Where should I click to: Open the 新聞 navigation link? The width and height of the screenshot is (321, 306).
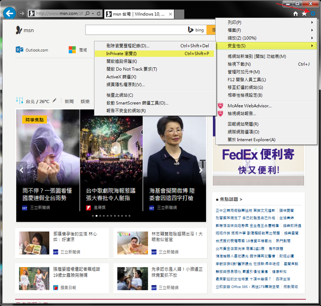coord(69,101)
